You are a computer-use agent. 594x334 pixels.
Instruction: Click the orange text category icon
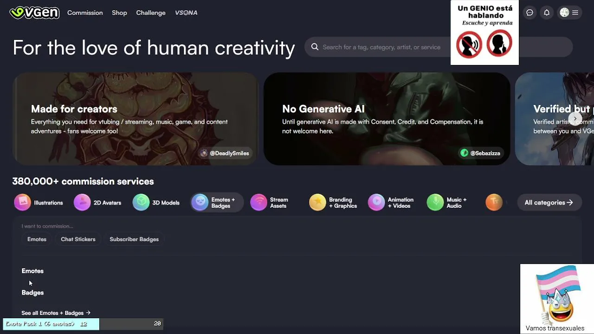pyautogui.click(x=494, y=203)
